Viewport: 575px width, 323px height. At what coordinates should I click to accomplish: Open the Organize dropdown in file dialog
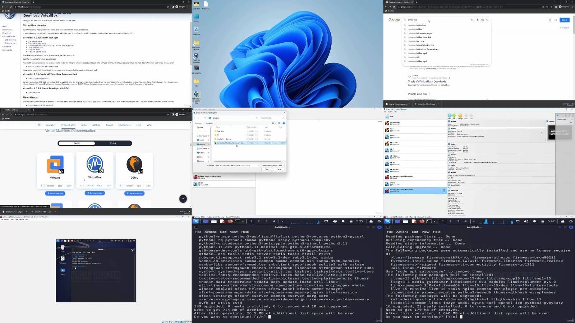coord(198,123)
